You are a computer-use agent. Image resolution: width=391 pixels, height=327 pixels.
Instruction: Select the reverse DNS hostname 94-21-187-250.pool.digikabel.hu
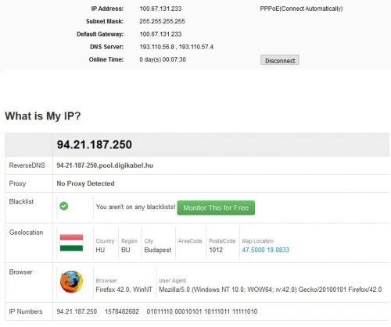105,165
